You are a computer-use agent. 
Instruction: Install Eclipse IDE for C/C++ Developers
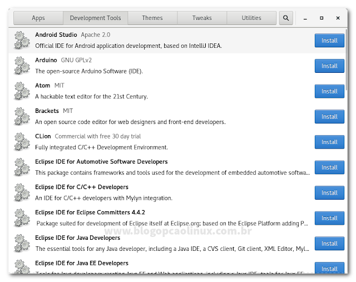pyautogui.click(x=329, y=193)
